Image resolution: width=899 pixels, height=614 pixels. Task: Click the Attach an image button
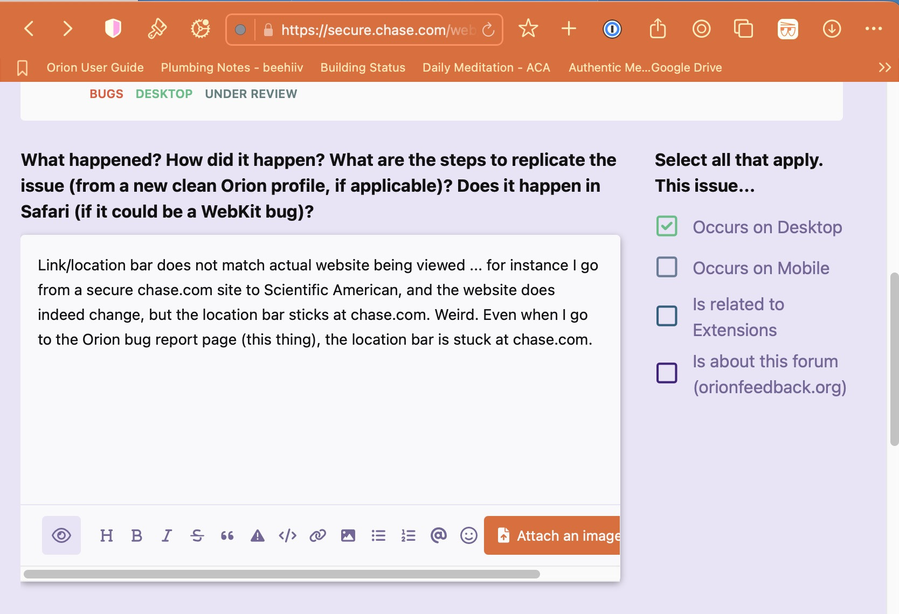[x=552, y=535]
